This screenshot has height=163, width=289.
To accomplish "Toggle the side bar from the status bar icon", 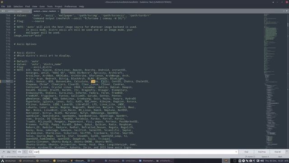I will click(x=3, y=157).
